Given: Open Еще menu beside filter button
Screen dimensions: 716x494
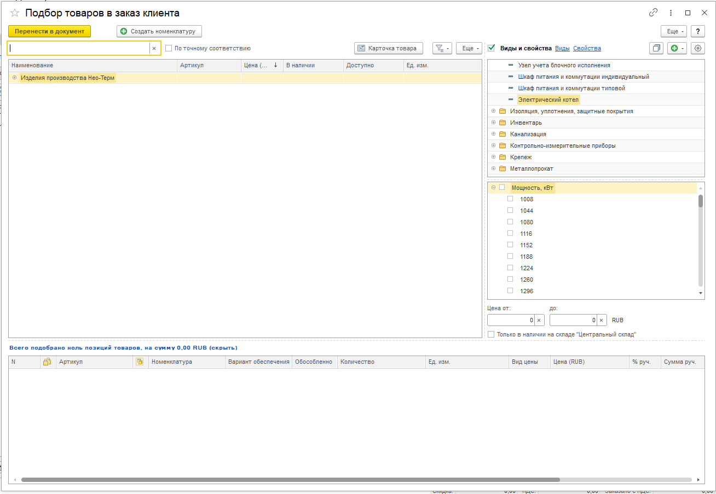Looking at the screenshot, I should click(x=469, y=48).
